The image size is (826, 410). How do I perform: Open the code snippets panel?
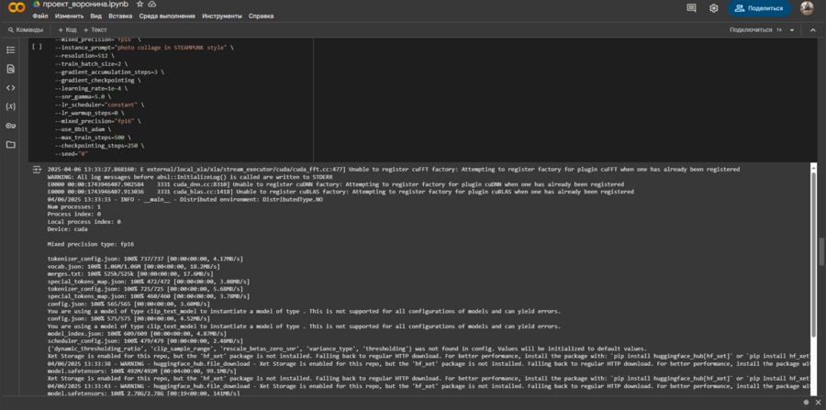coord(11,88)
